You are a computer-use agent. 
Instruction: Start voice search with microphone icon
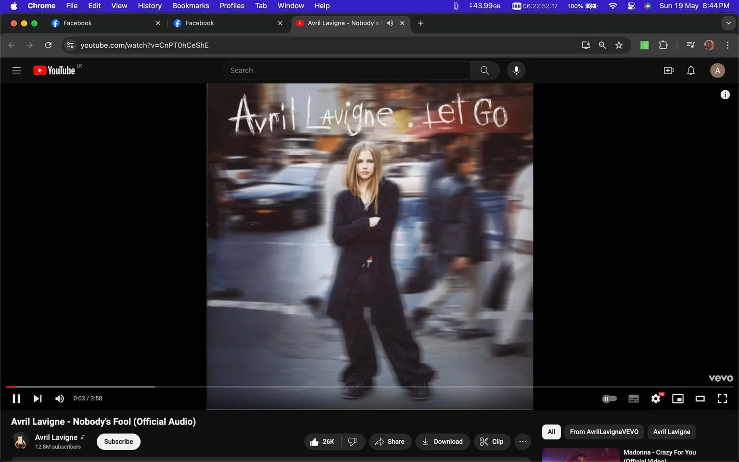pyautogui.click(x=516, y=70)
